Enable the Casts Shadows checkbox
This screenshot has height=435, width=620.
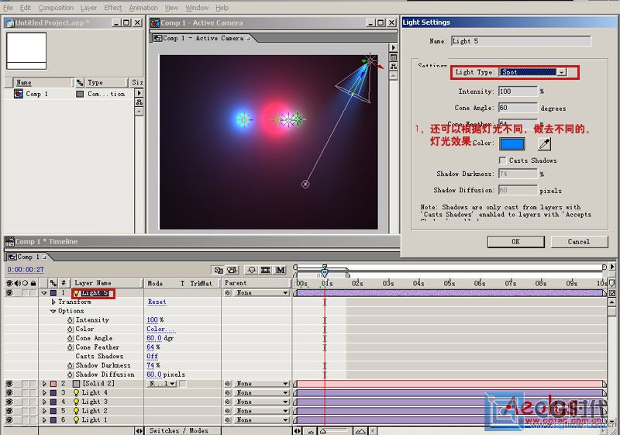(x=502, y=161)
